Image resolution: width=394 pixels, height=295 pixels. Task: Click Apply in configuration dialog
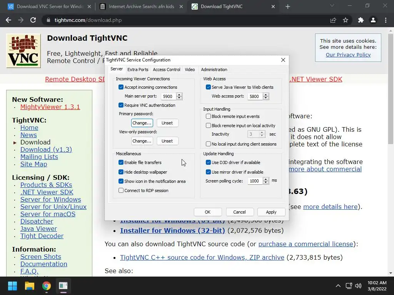(x=271, y=212)
